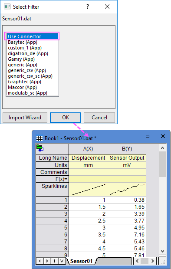Select generic_csv_sc (App) filter

pos(32,76)
